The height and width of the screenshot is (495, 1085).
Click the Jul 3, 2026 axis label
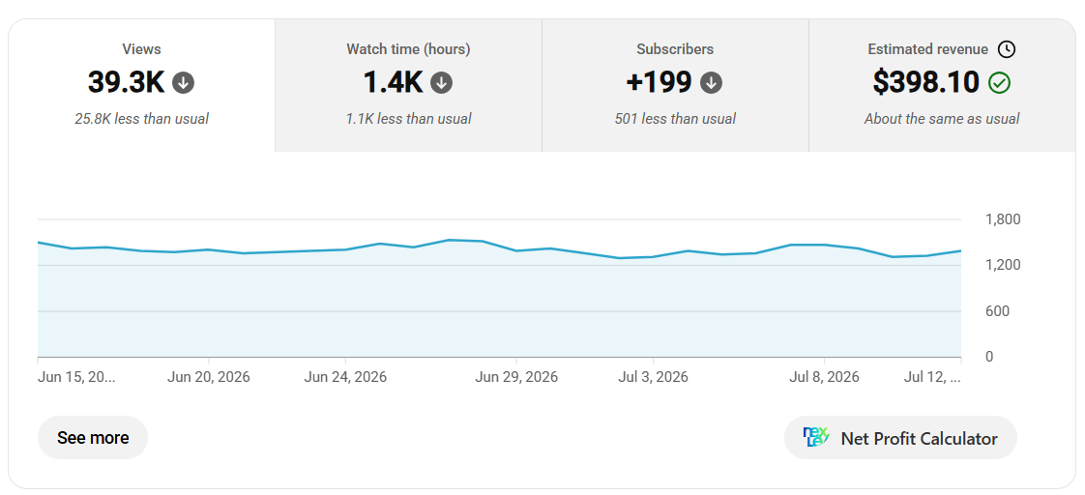[653, 377]
